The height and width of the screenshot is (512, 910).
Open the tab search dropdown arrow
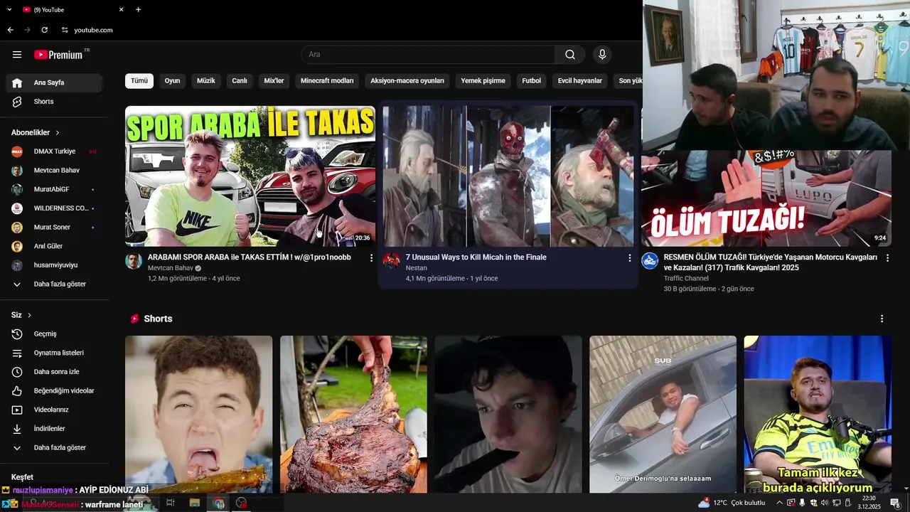(9, 9)
